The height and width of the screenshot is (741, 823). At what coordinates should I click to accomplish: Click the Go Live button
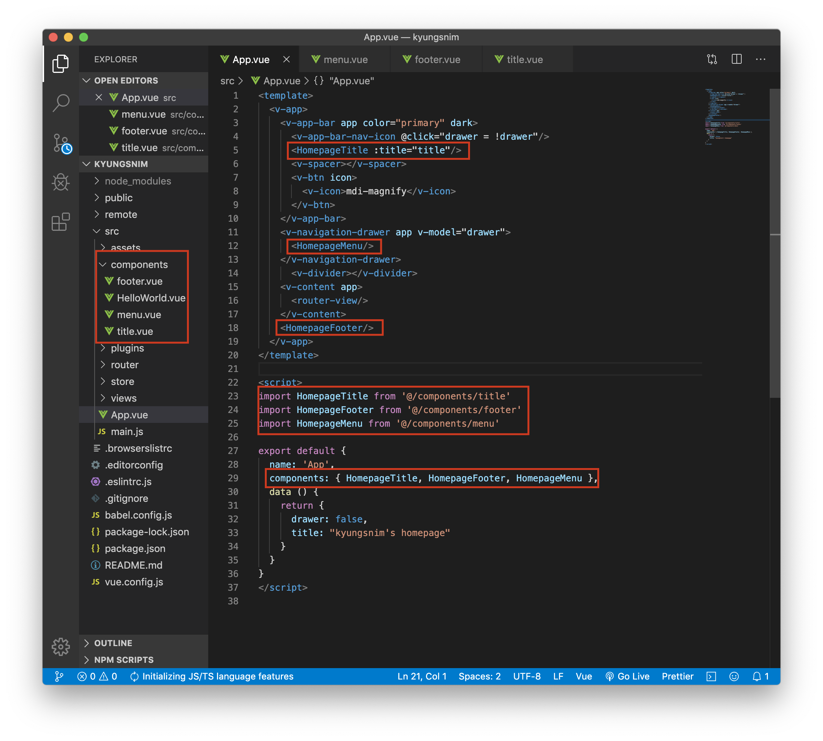coord(627,676)
